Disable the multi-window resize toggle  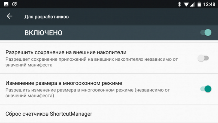(206, 89)
